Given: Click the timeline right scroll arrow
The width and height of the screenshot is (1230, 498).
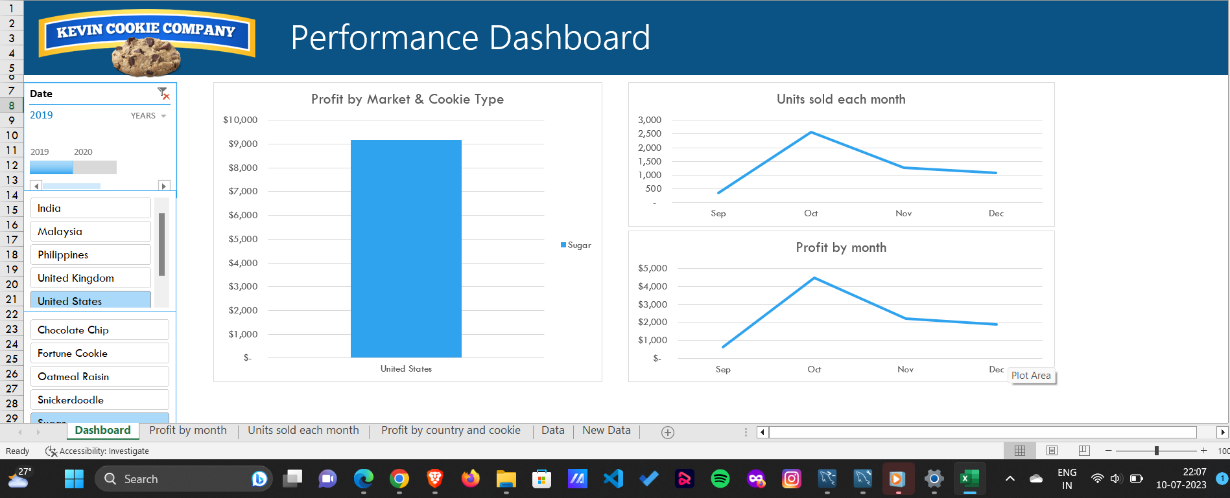Looking at the screenshot, I should click(164, 186).
